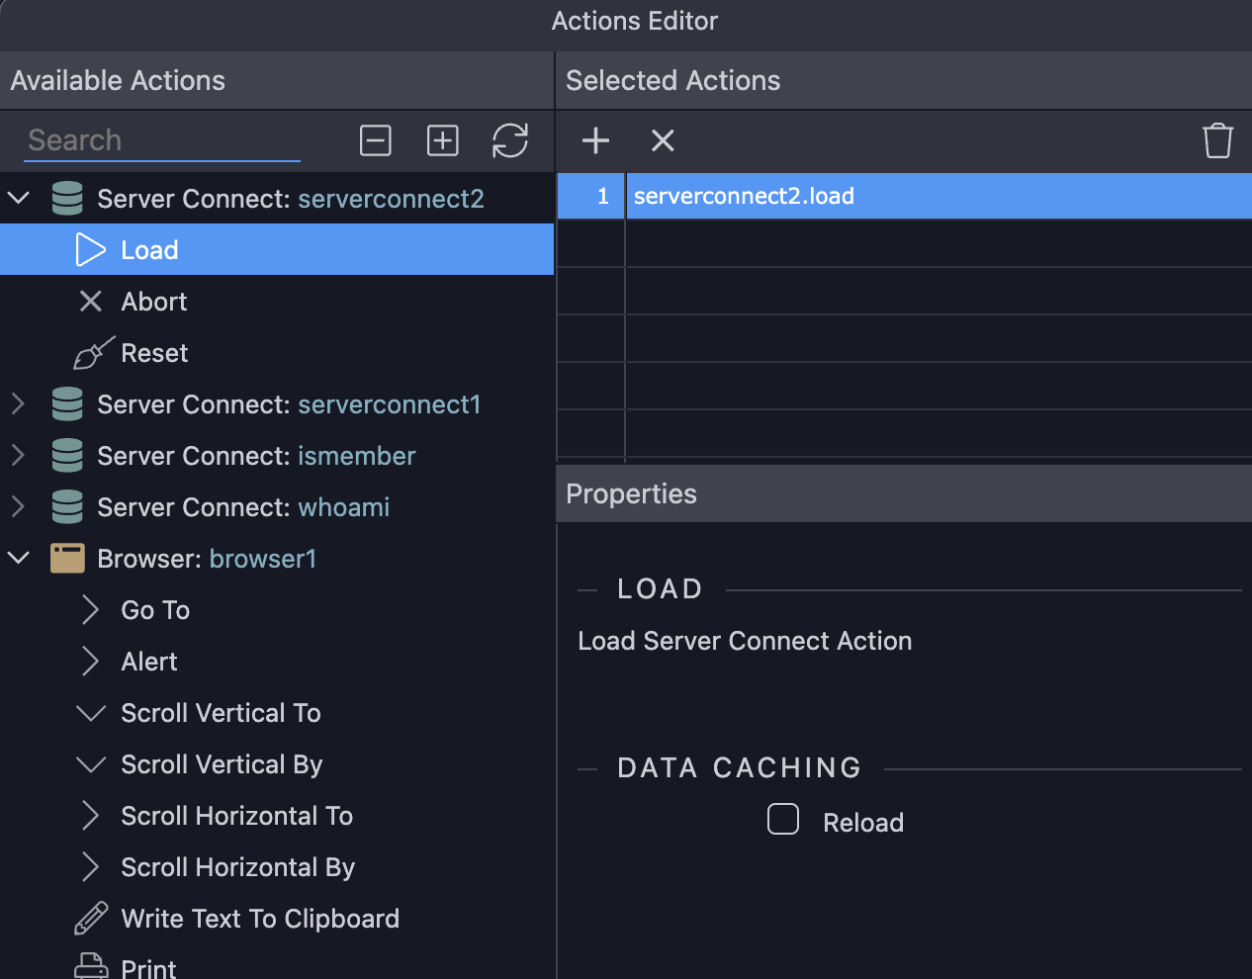The width and height of the screenshot is (1252, 979).
Task: Focus the Search input field
Action: tap(162, 140)
